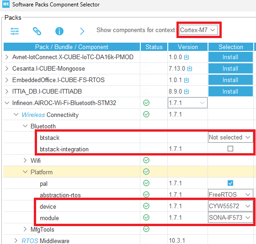Select the btstack component row
Viewport: 256px width, 244px height.
pos(50,138)
